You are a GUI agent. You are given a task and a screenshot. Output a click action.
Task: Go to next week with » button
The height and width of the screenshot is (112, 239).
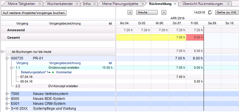pyautogui.click(x=164, y=12)
